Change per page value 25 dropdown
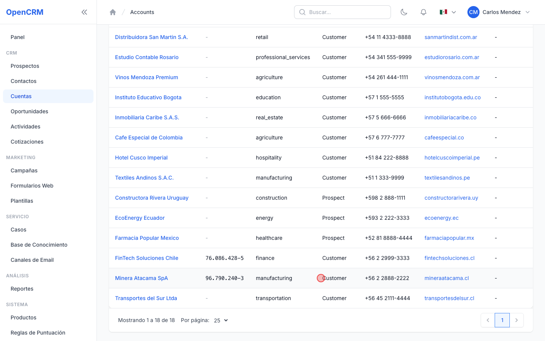 point(221,320)
